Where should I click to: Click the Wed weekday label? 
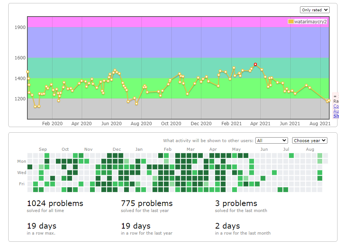tap(22, 173)
